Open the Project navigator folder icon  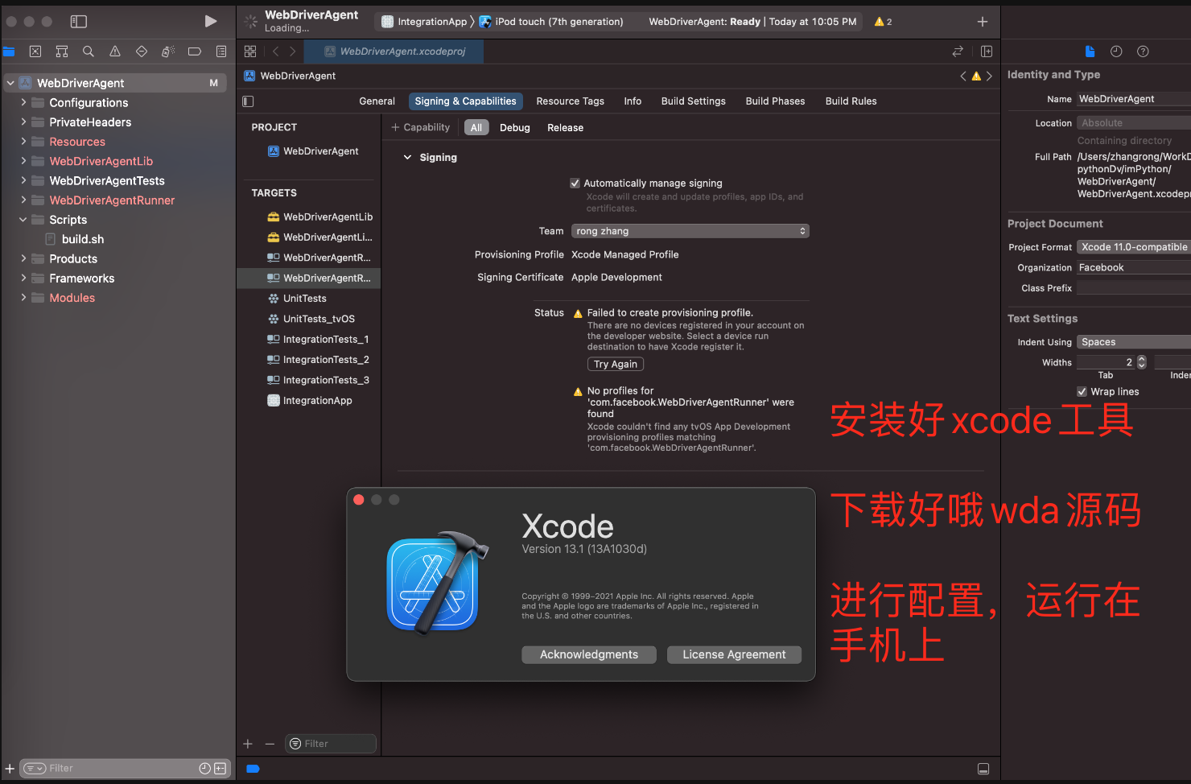(x=9, y=52)
